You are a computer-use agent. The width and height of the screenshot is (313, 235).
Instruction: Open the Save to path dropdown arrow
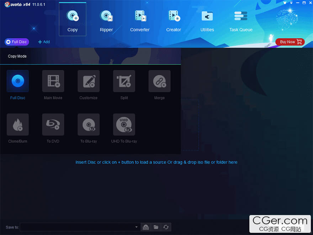coord(136,227)
